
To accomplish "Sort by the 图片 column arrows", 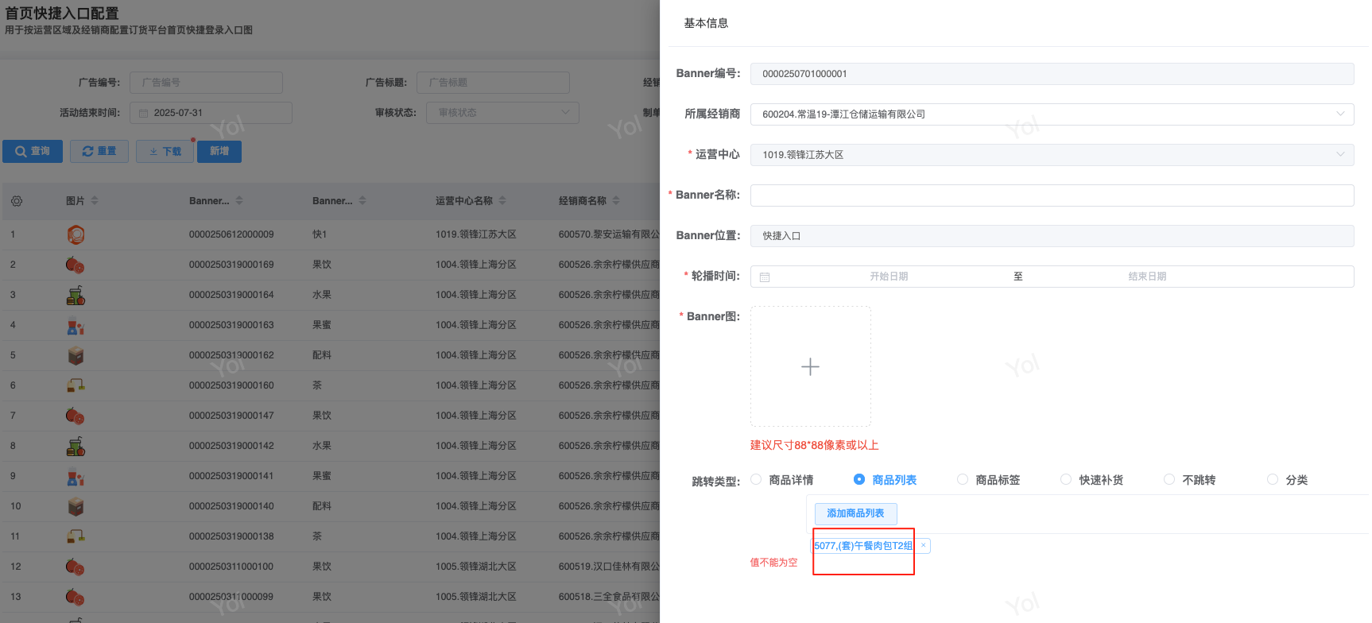I will tap(95, 201).
